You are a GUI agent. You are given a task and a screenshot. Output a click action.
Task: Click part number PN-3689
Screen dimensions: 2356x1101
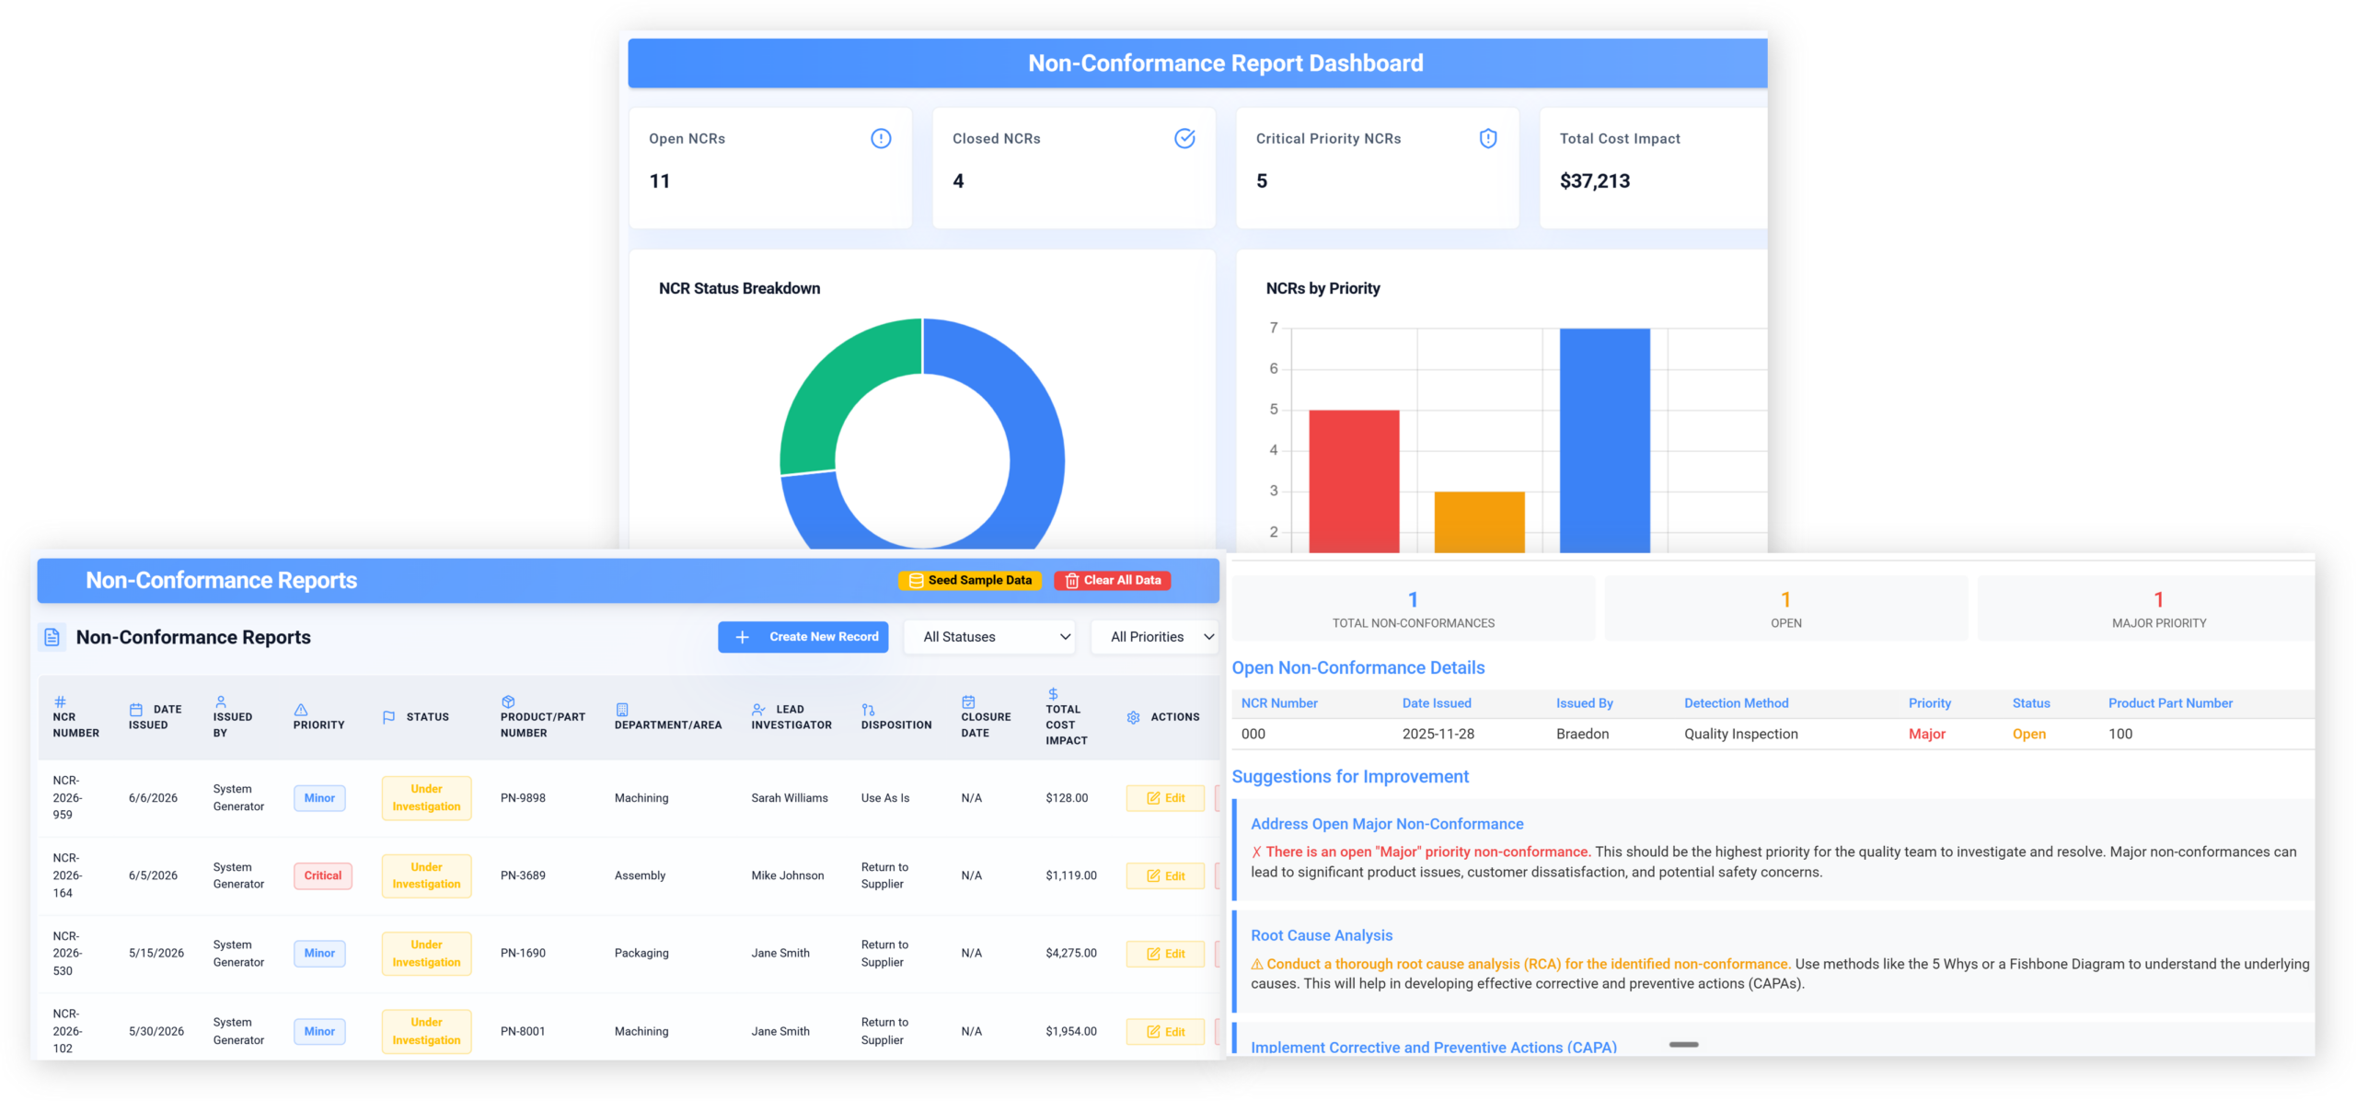523,875
